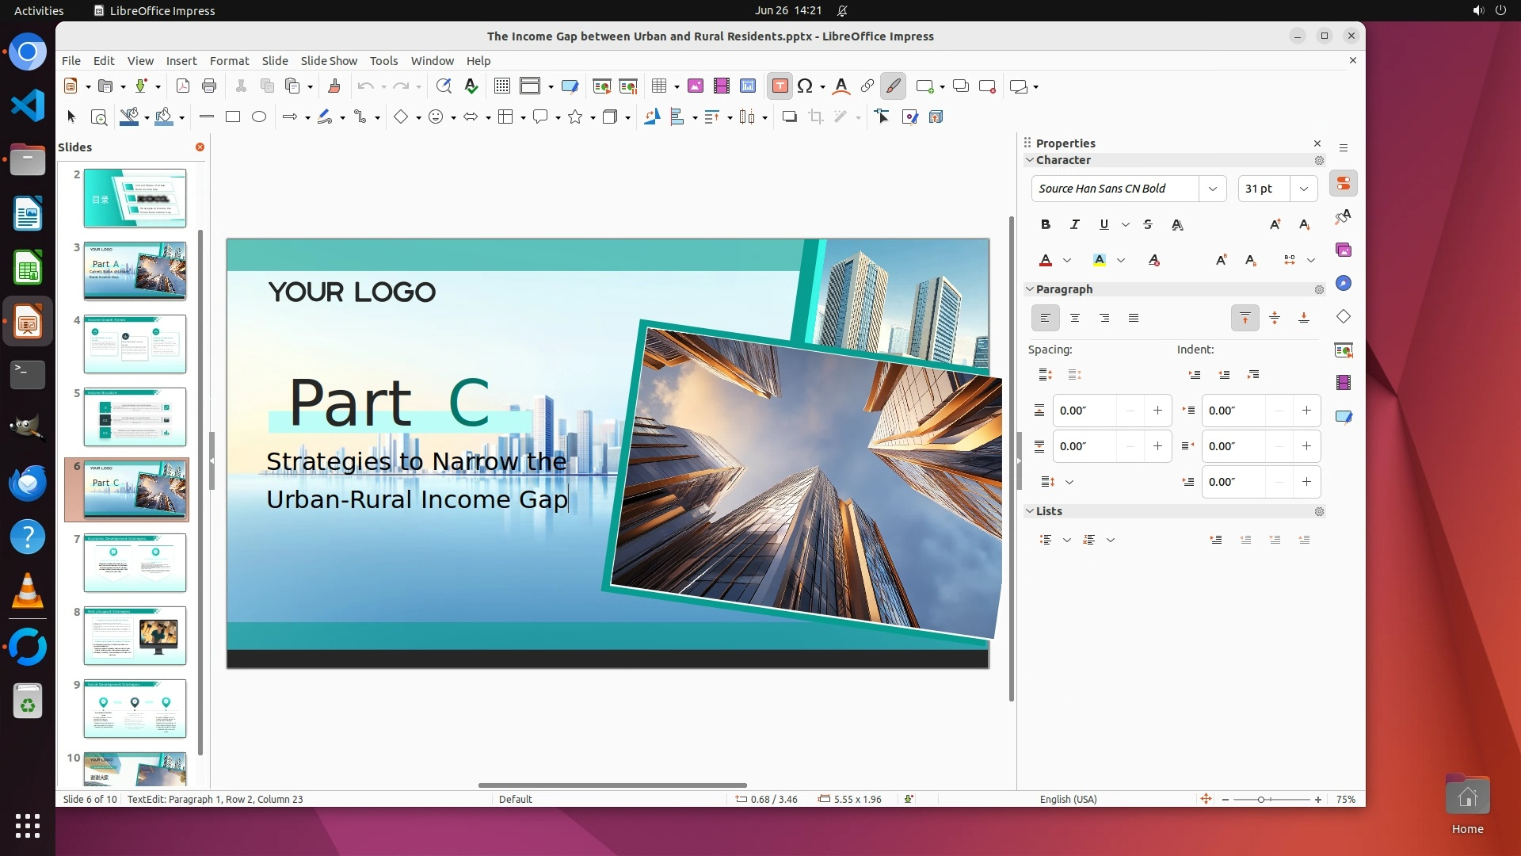This screenshot has height=856, width=1521.
Task: Toggle Bold in Character panel
Action: click(1046, 225)
